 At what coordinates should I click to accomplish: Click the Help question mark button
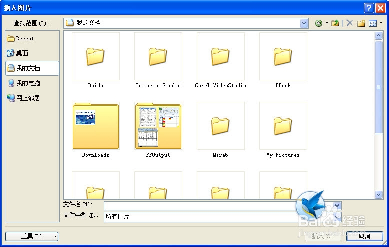coord(369,8)
